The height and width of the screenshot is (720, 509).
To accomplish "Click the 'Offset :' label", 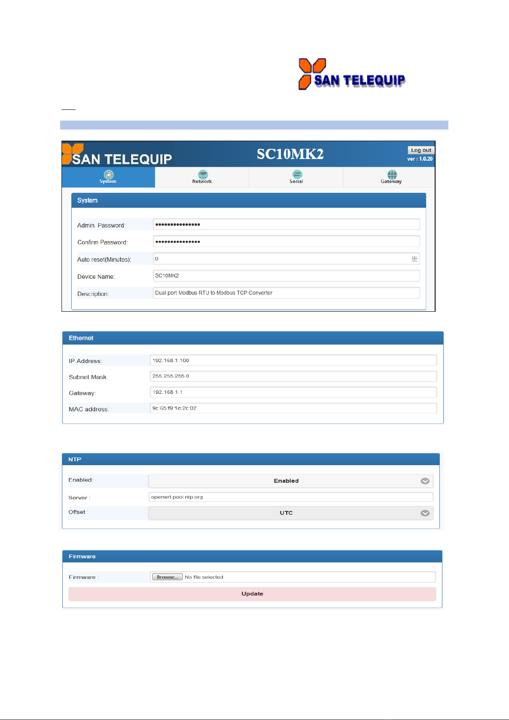I will pos(79,512).
